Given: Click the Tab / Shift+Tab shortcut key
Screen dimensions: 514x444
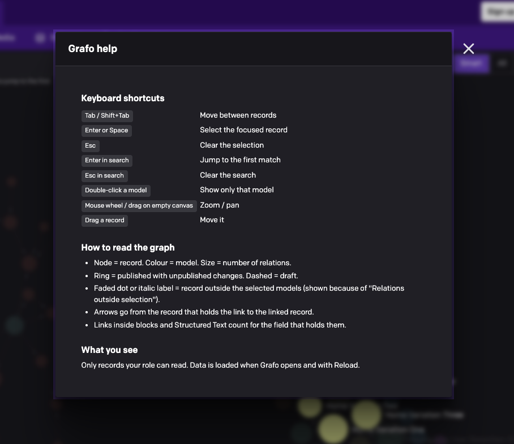Looking at the screenshot, I should [x=107, y=115].
